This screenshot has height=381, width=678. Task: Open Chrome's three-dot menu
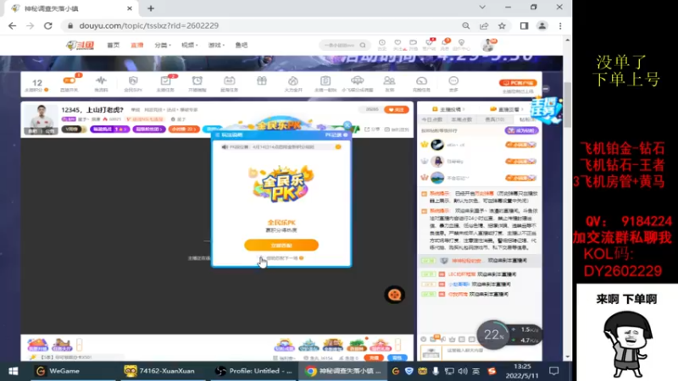coord(560,25)
